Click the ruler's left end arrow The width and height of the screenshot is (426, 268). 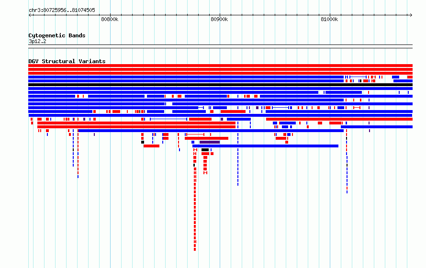(x=30, y=15)
